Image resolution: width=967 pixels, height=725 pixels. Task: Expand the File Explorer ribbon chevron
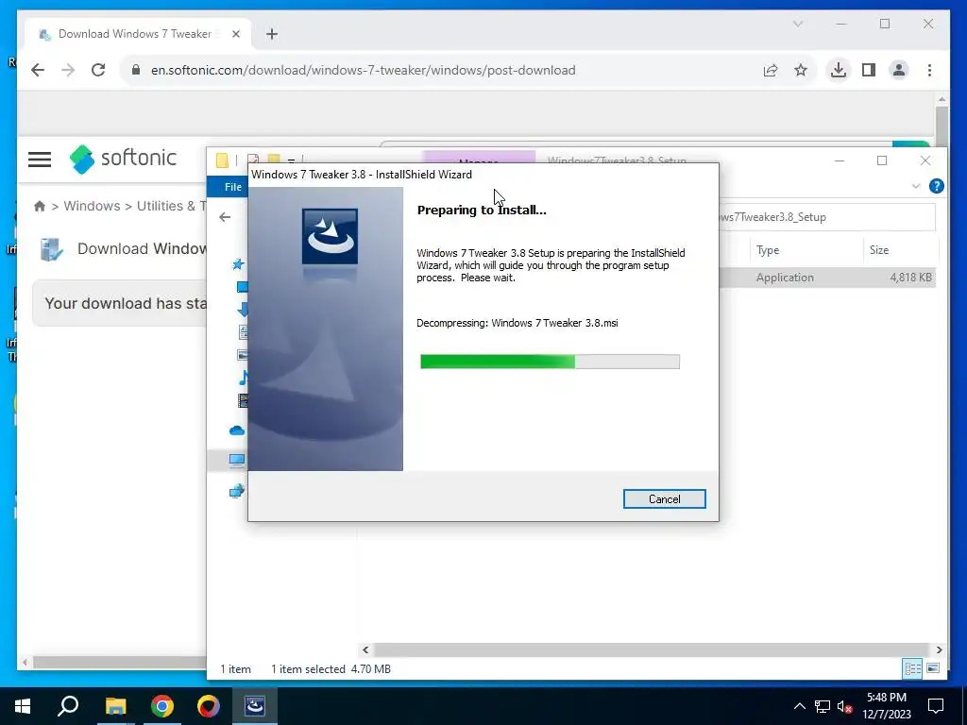coord(916,186)
